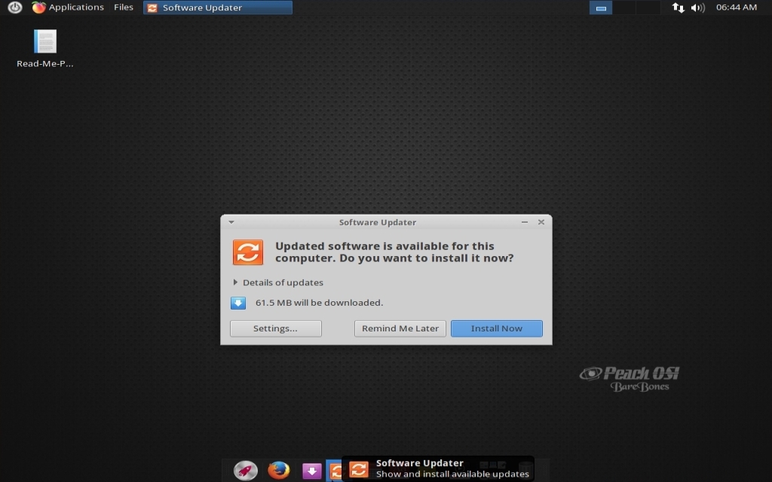
Task: Open Software Updater from the dock
Action: 335,470
